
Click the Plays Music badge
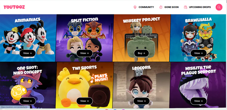pyautogui.click(x=99, y=78)
